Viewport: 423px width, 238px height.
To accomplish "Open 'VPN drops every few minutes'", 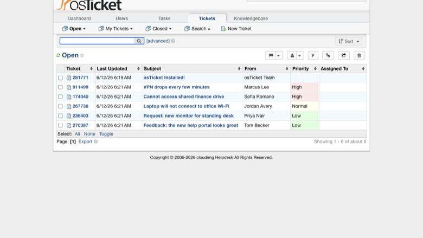I will pos(176,87).
